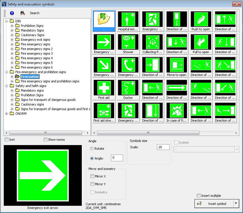This screenshot has width=243, height=213.
Task: Click the Search button
Action: [34, 13]
